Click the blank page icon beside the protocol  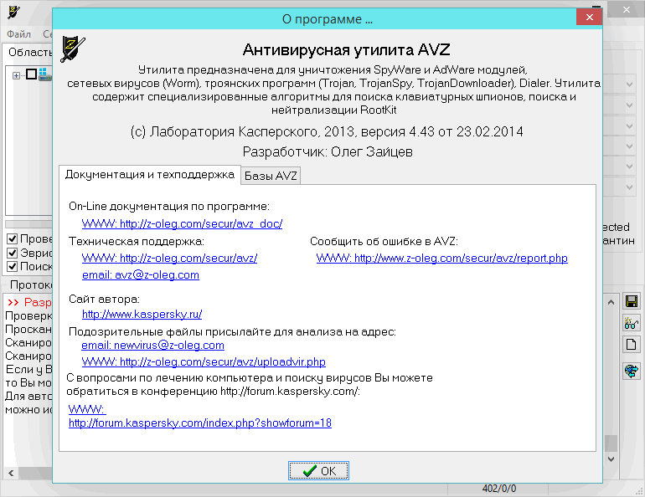pyautogui.click(x=632, y=344)
